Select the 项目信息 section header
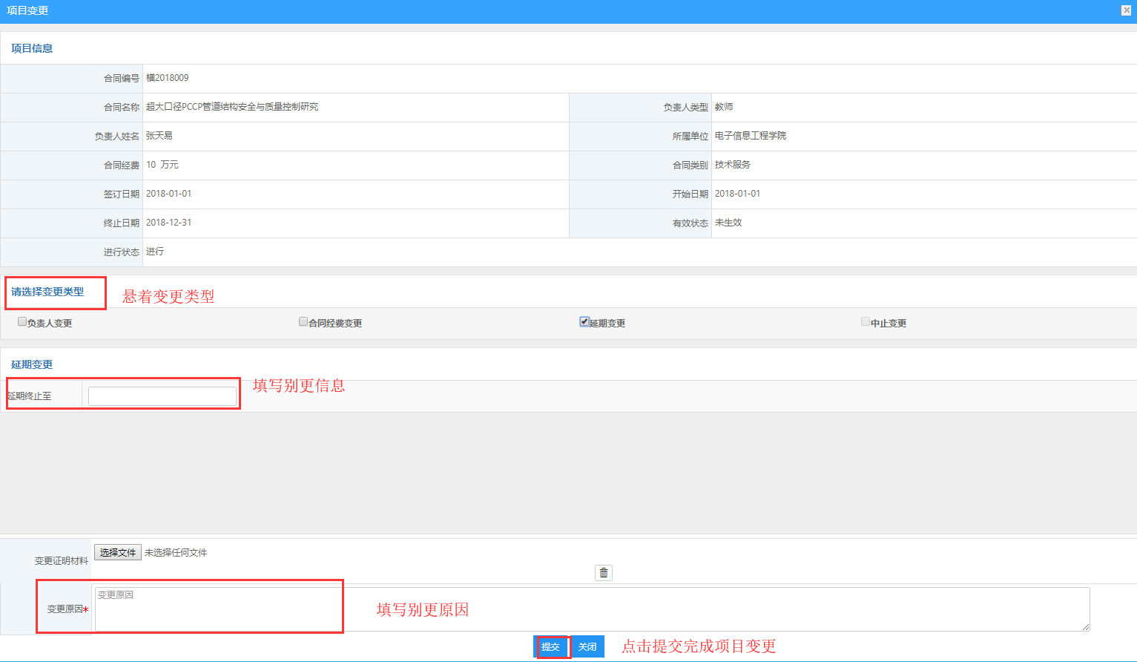This screenshot has width=1137, height=662. pos(32,48)
